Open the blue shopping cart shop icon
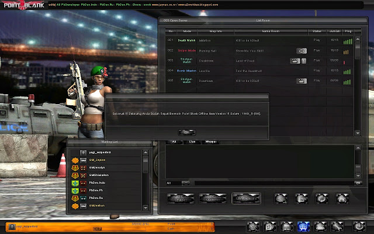The width and height of the screenshot is (374, 234). 303,226
